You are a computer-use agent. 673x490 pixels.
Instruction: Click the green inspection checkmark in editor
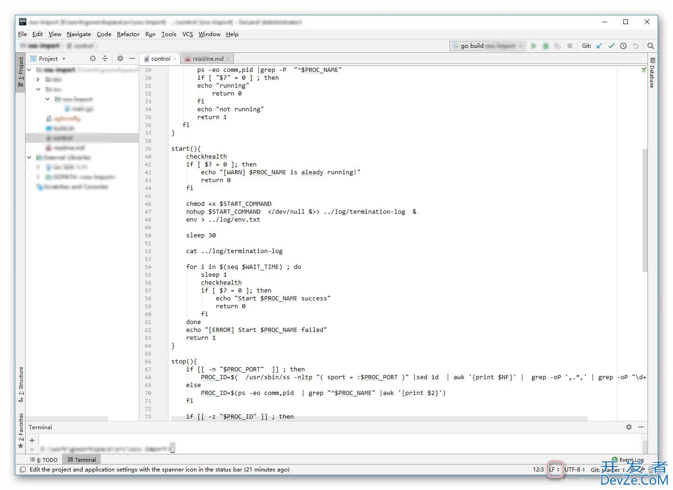pos(644,70)
